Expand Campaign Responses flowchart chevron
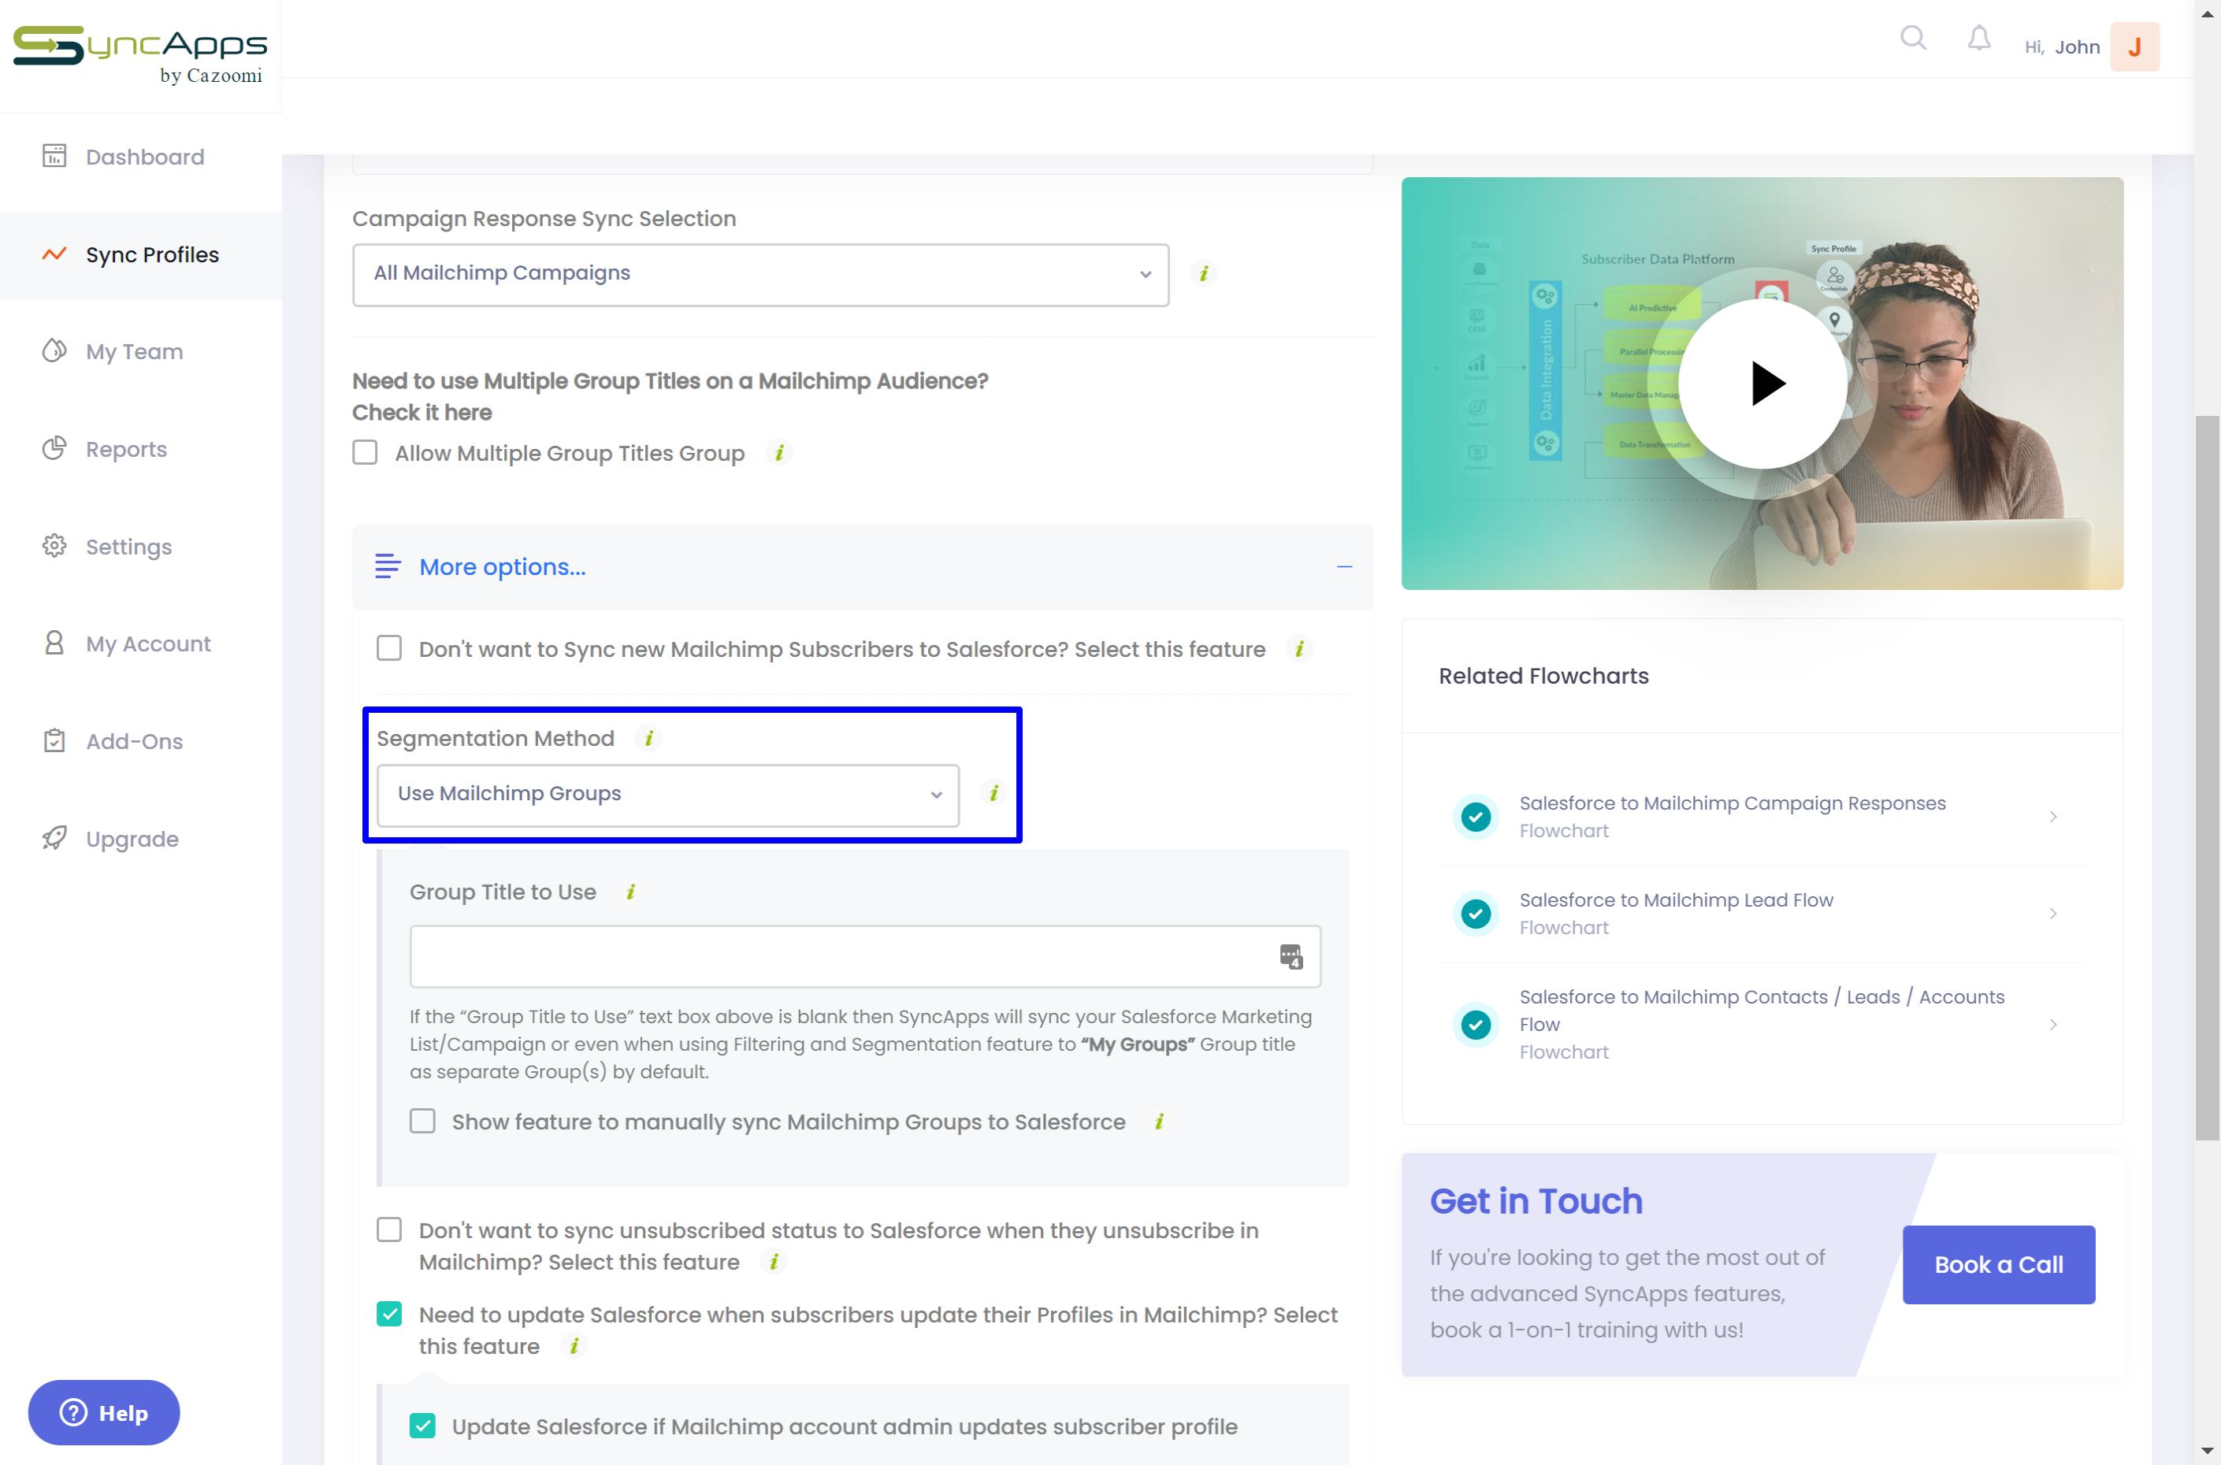The image size is (2221, 1465). [x=2053, y=818]
